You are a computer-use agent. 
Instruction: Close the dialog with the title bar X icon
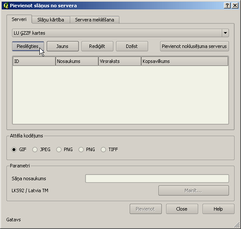235,6
